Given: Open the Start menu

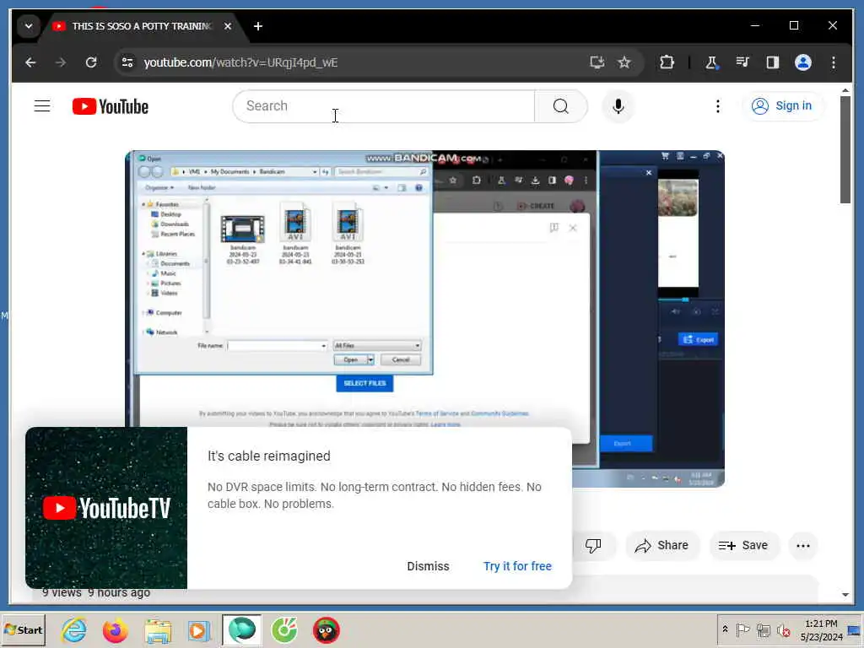Looking at the screenshot, I should (x=23, y=629).
